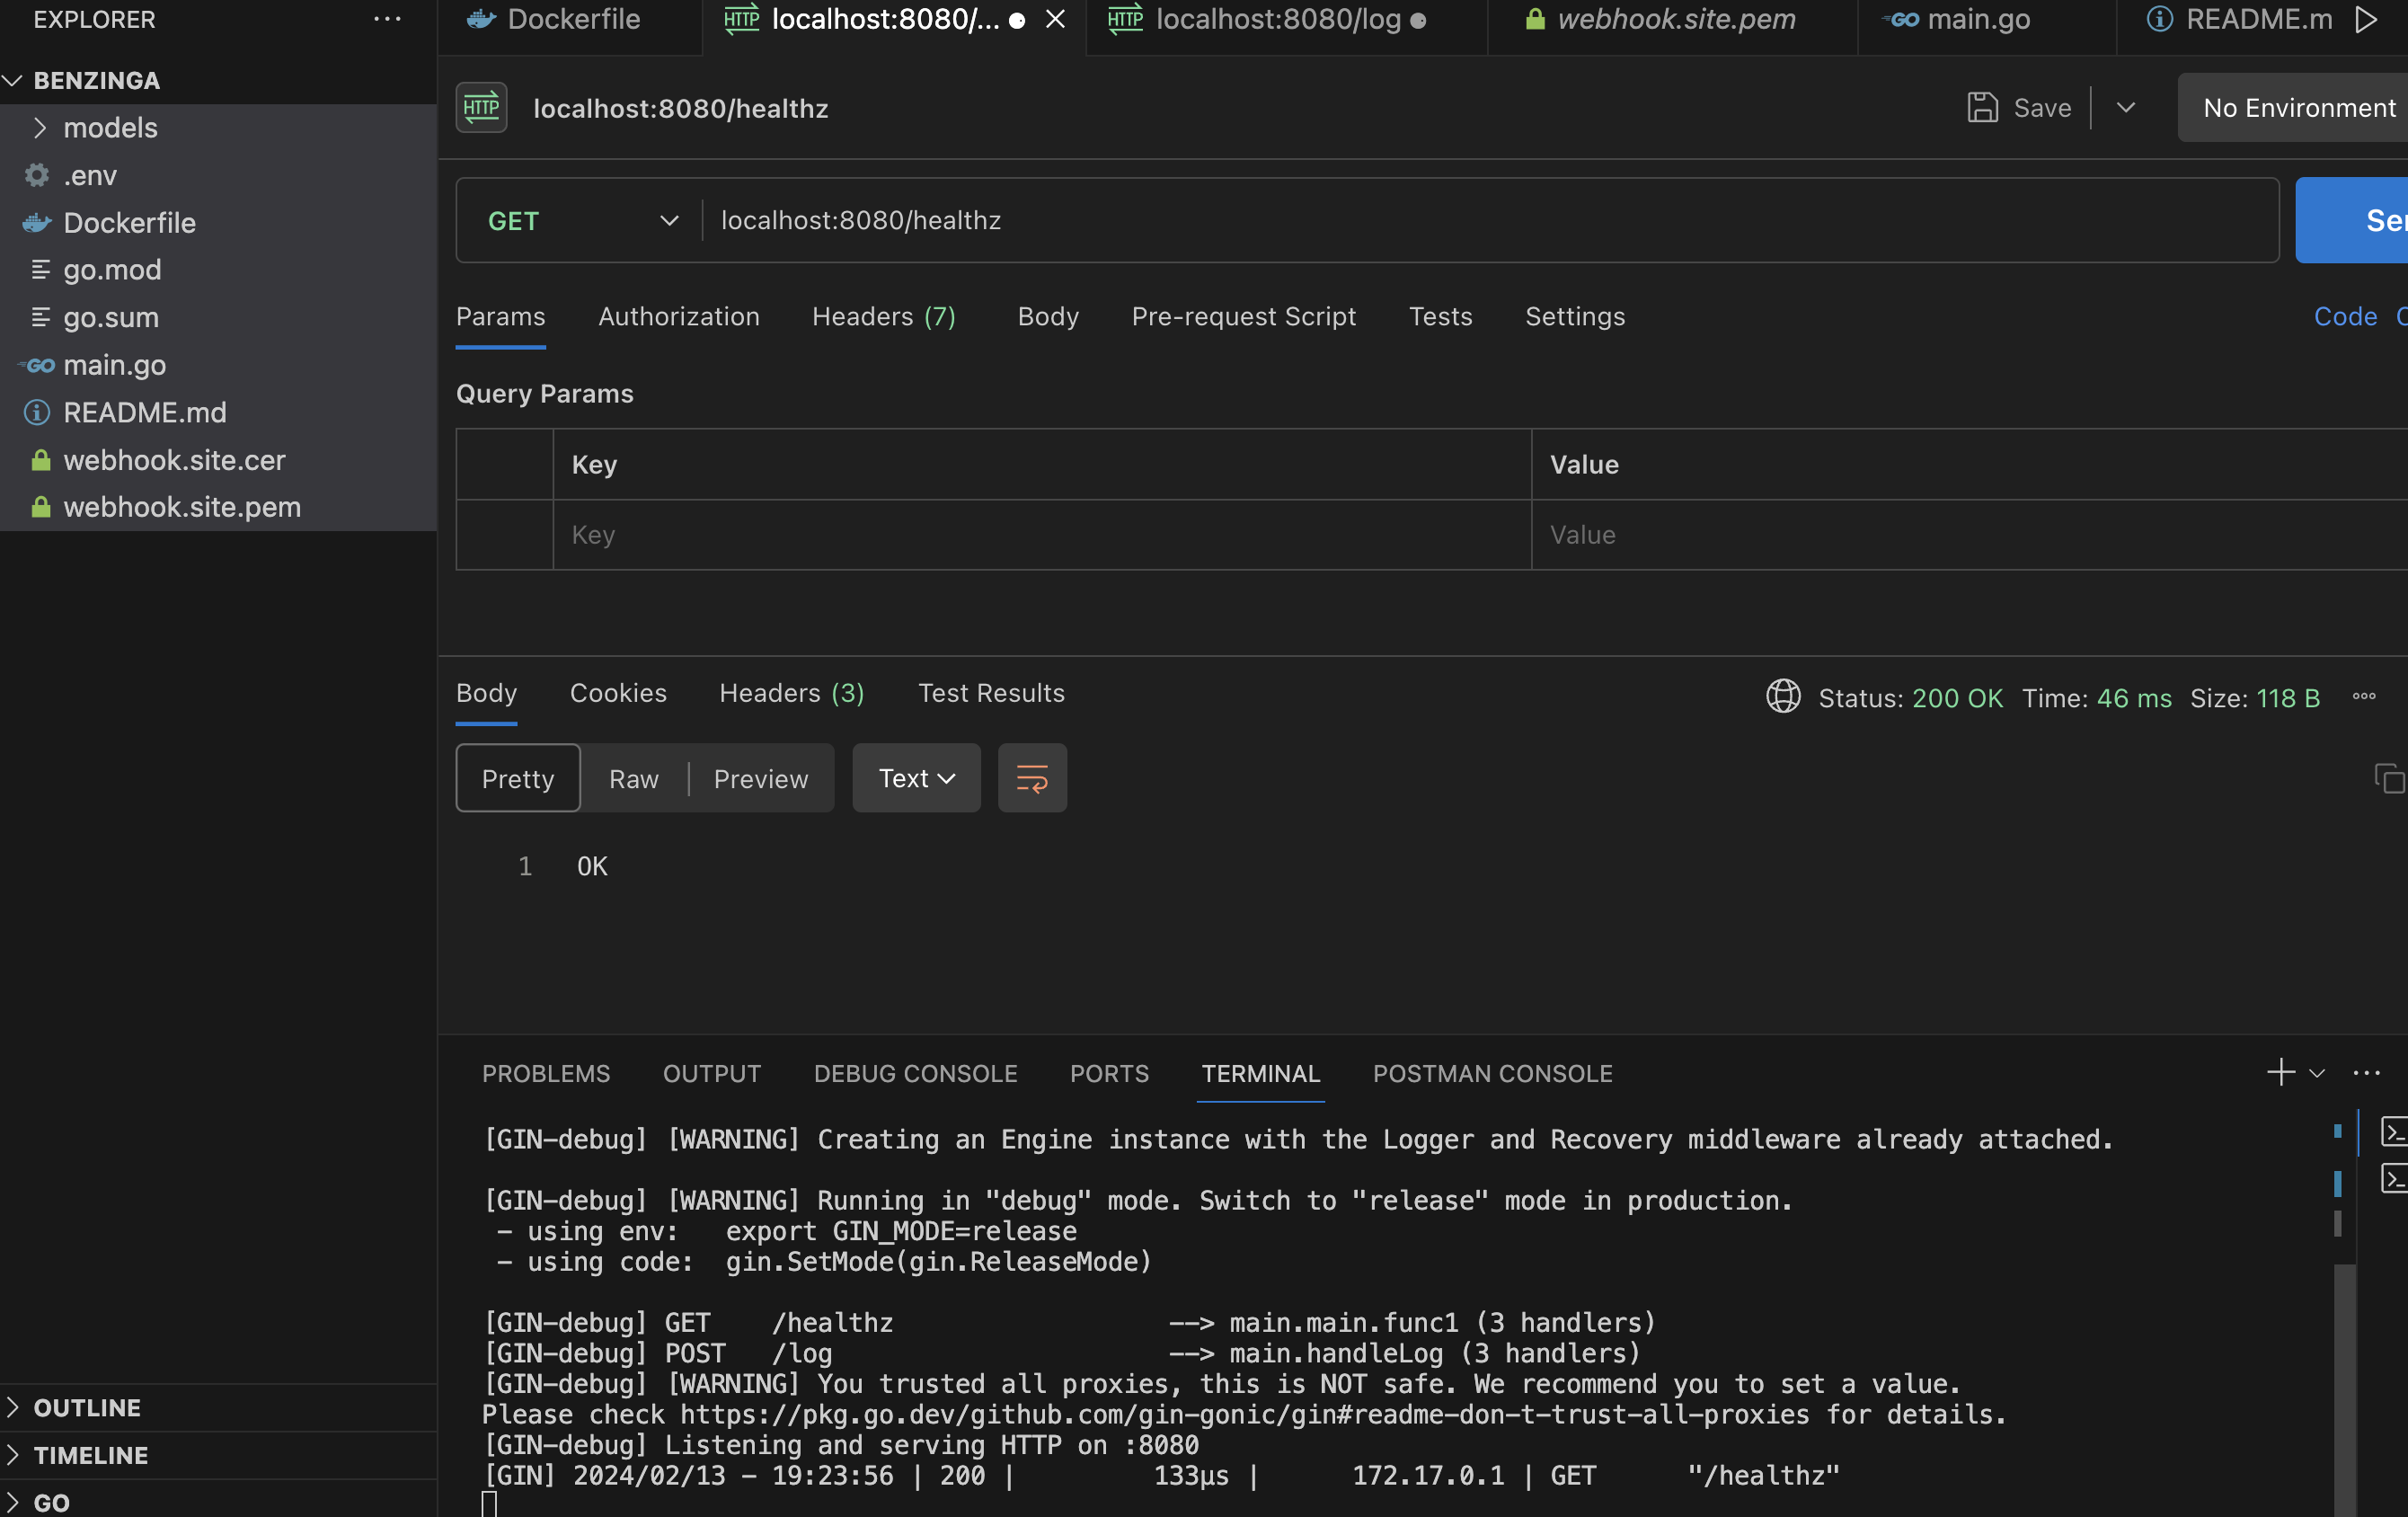2408x1517 pixels.
Task: Open the Text format dropdown
Action: 916,778
